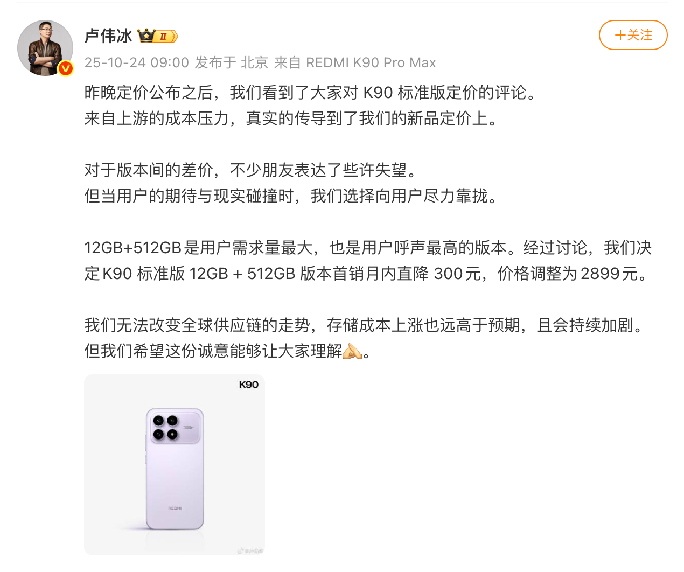Click the line mentioning 版本间的差价
The image size is (684, 572).
coord(251,170)
